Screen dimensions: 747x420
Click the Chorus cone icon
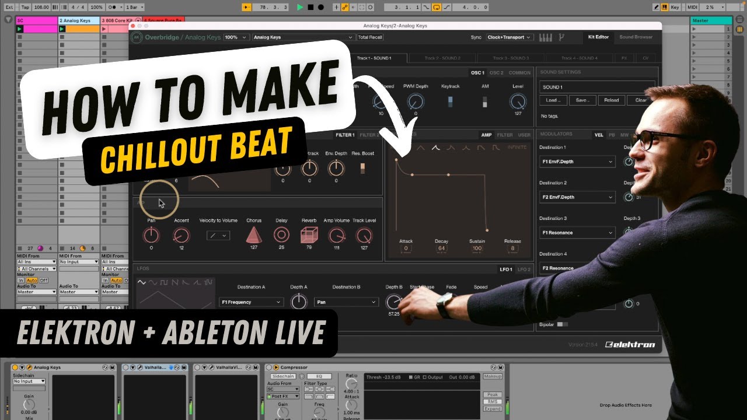tap(253, 235)
